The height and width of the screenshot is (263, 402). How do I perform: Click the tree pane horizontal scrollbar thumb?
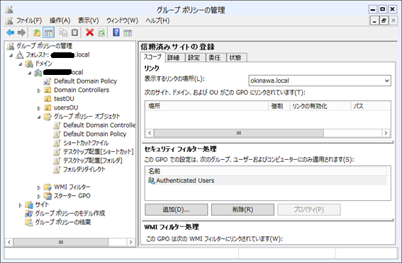click(x=61, y=242)
